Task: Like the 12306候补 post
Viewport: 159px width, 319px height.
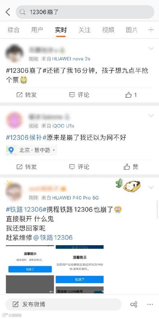Action: 131,167
